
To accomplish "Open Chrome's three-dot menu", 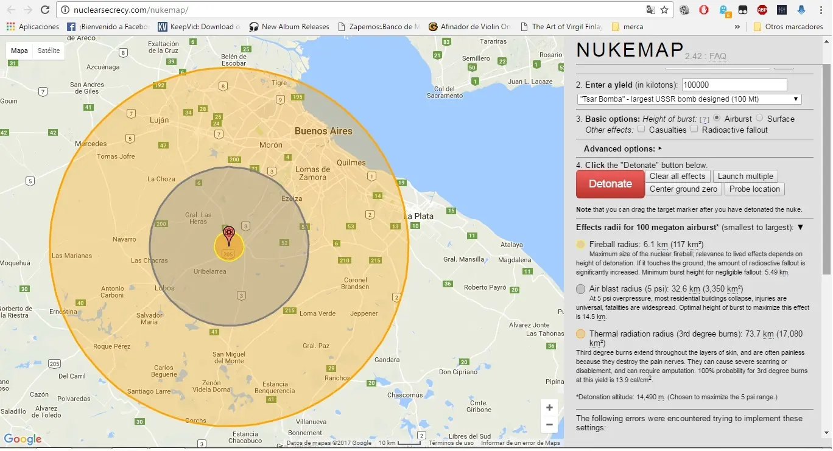I will point(820,10).
